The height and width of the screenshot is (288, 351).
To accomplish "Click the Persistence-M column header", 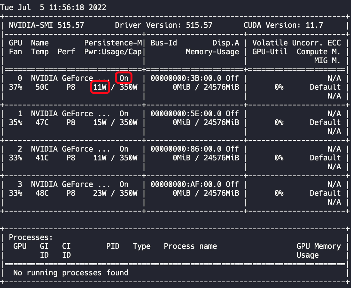I will [x=113, y=43].
